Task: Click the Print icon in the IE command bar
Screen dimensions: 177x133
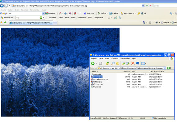Action: click(x=157, y=23)
